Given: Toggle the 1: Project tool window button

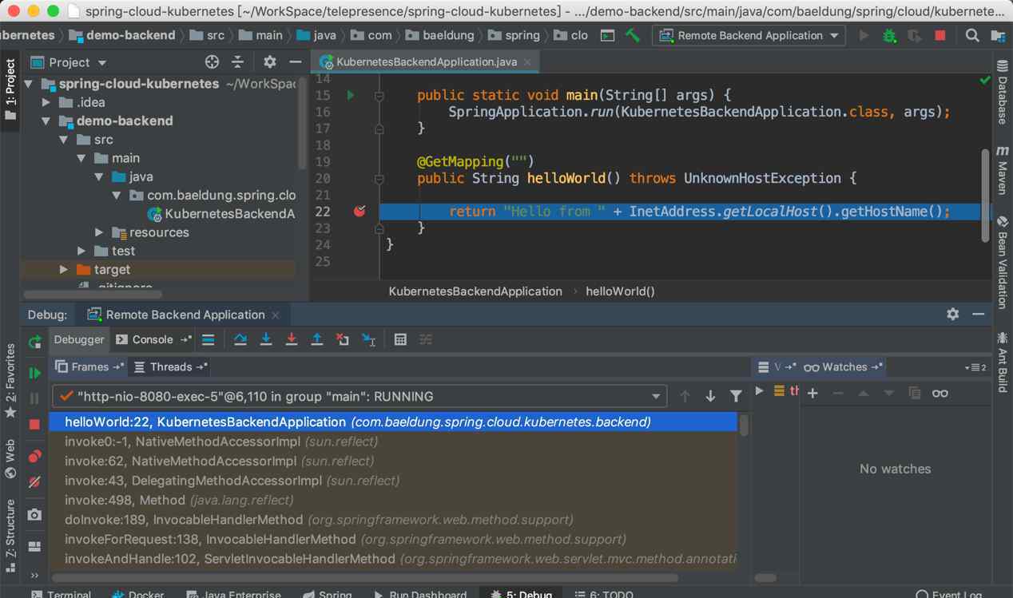Looking at the screenshot, I should 10,89.
